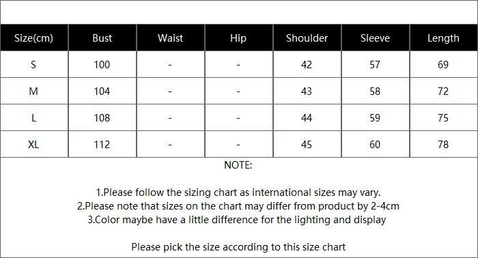This screenshot has width=478, height=258.
Task: Click the Shoulder column header
Action: [x=307, y=38]
